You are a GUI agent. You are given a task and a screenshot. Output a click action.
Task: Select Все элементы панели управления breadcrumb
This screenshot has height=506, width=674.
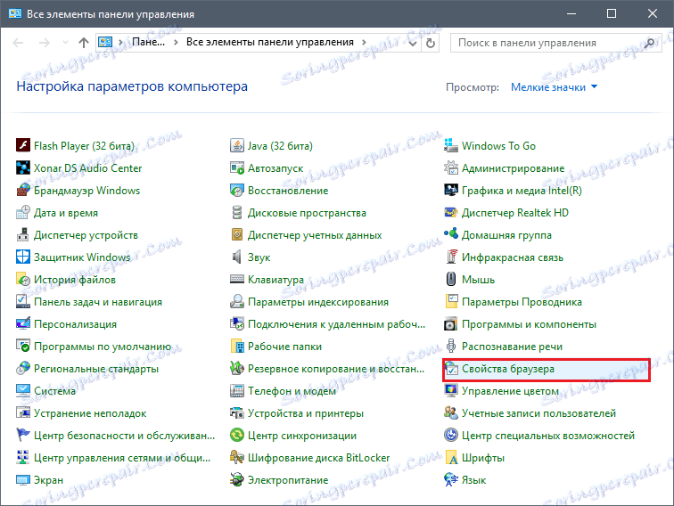click(270, 42)
